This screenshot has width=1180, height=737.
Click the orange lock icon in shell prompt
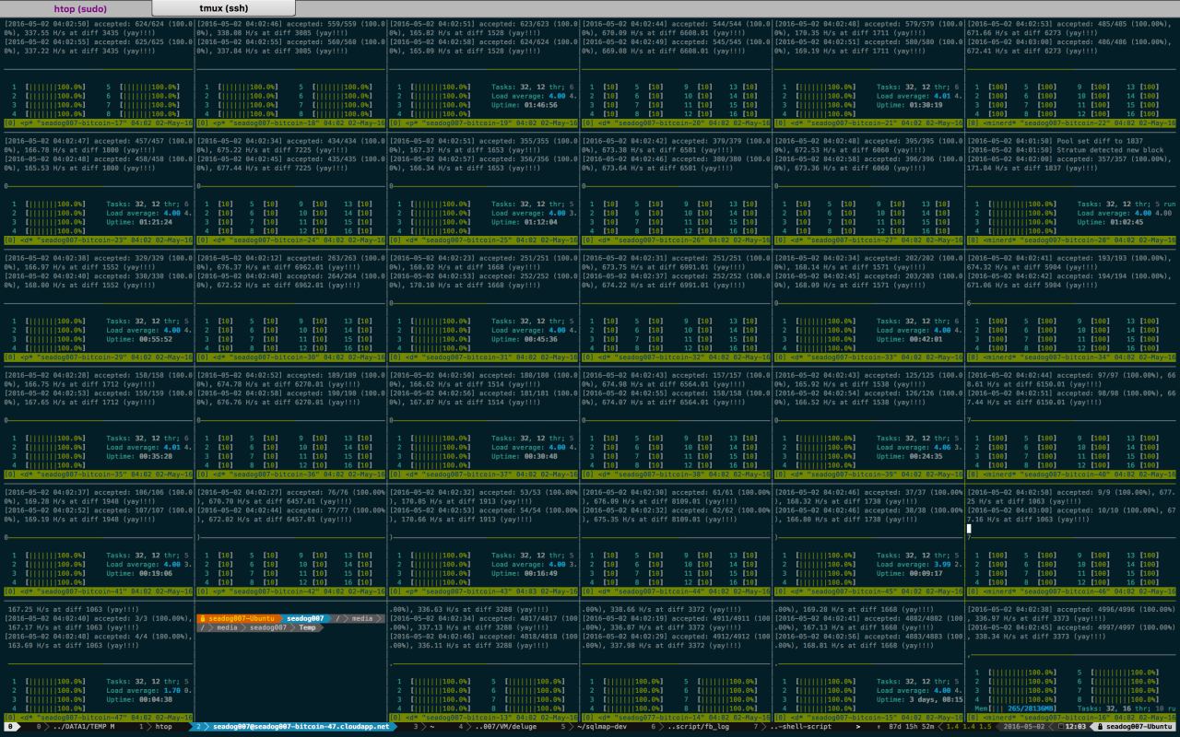point(202,618)
